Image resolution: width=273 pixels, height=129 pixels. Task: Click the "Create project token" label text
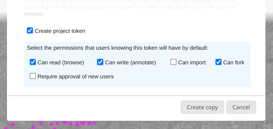click(60, 31)
